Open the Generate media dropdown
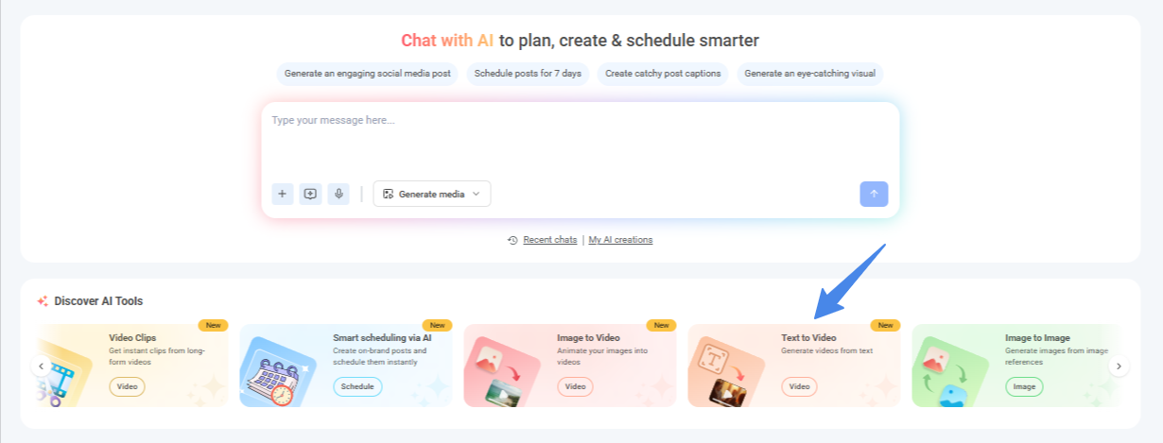 (432, 194)
